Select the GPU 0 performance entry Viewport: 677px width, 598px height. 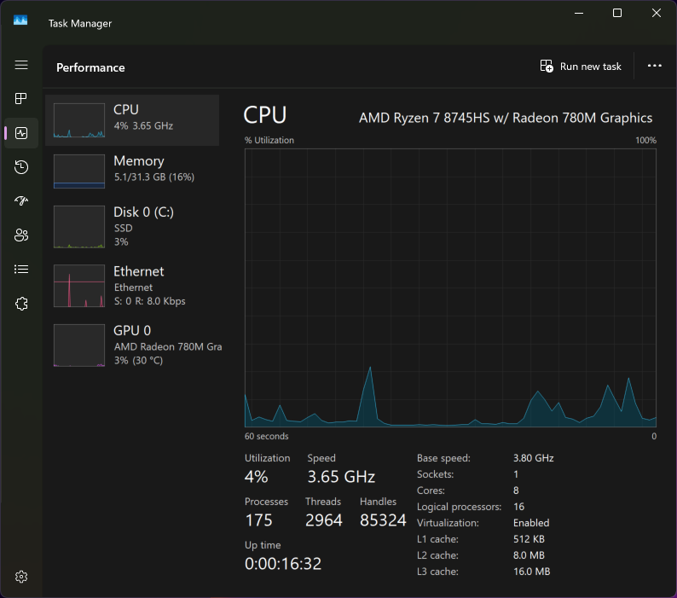click(x=132, y=345)
